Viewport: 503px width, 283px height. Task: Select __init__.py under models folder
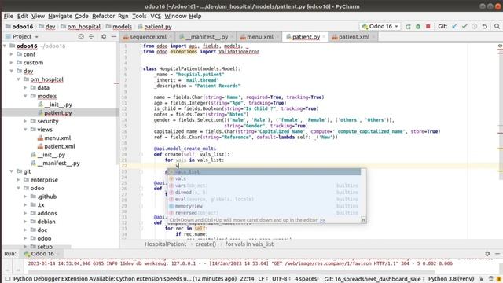(58, 105)
